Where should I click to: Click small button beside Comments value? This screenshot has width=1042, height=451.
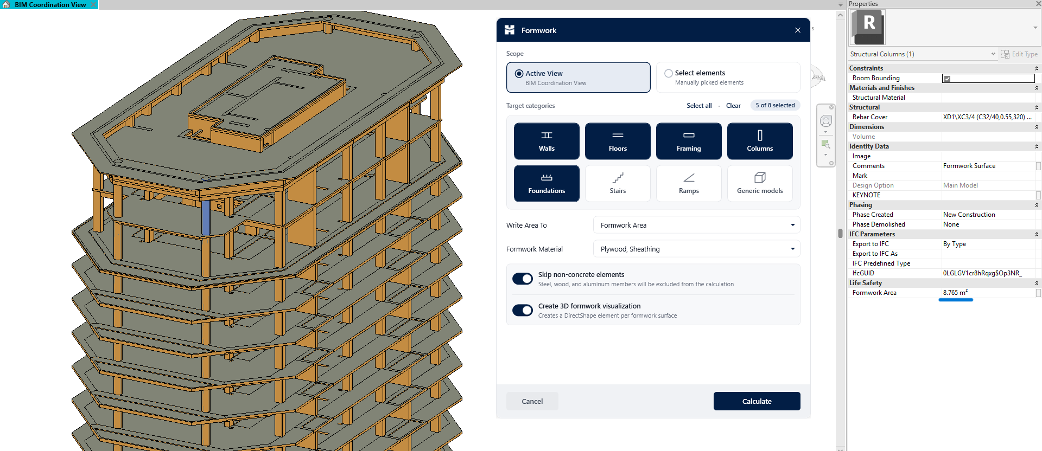(x=1038, y=166)
